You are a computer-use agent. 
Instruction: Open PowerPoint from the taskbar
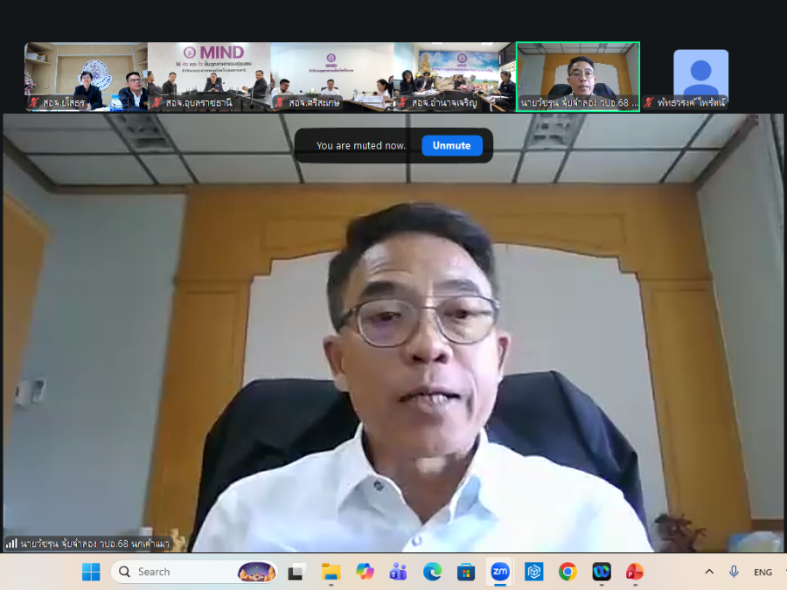635,572
